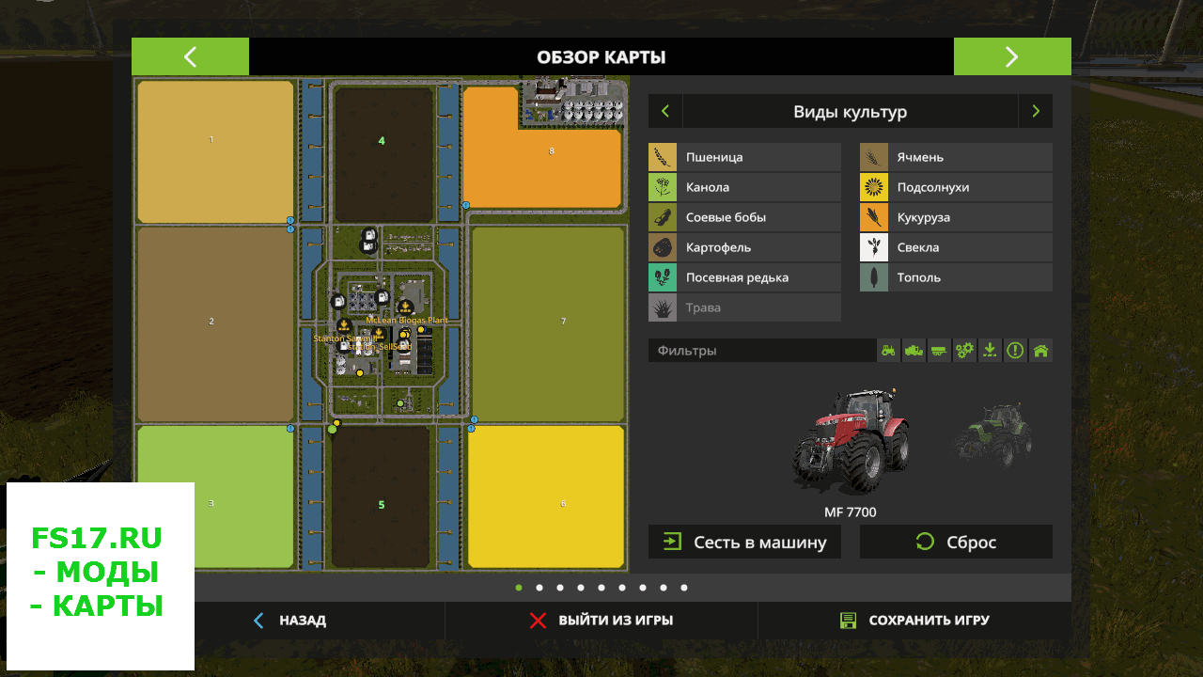1203x677 pixels.
Task: Toggle the combine harvester filter icon
Action: click(914, 351)
